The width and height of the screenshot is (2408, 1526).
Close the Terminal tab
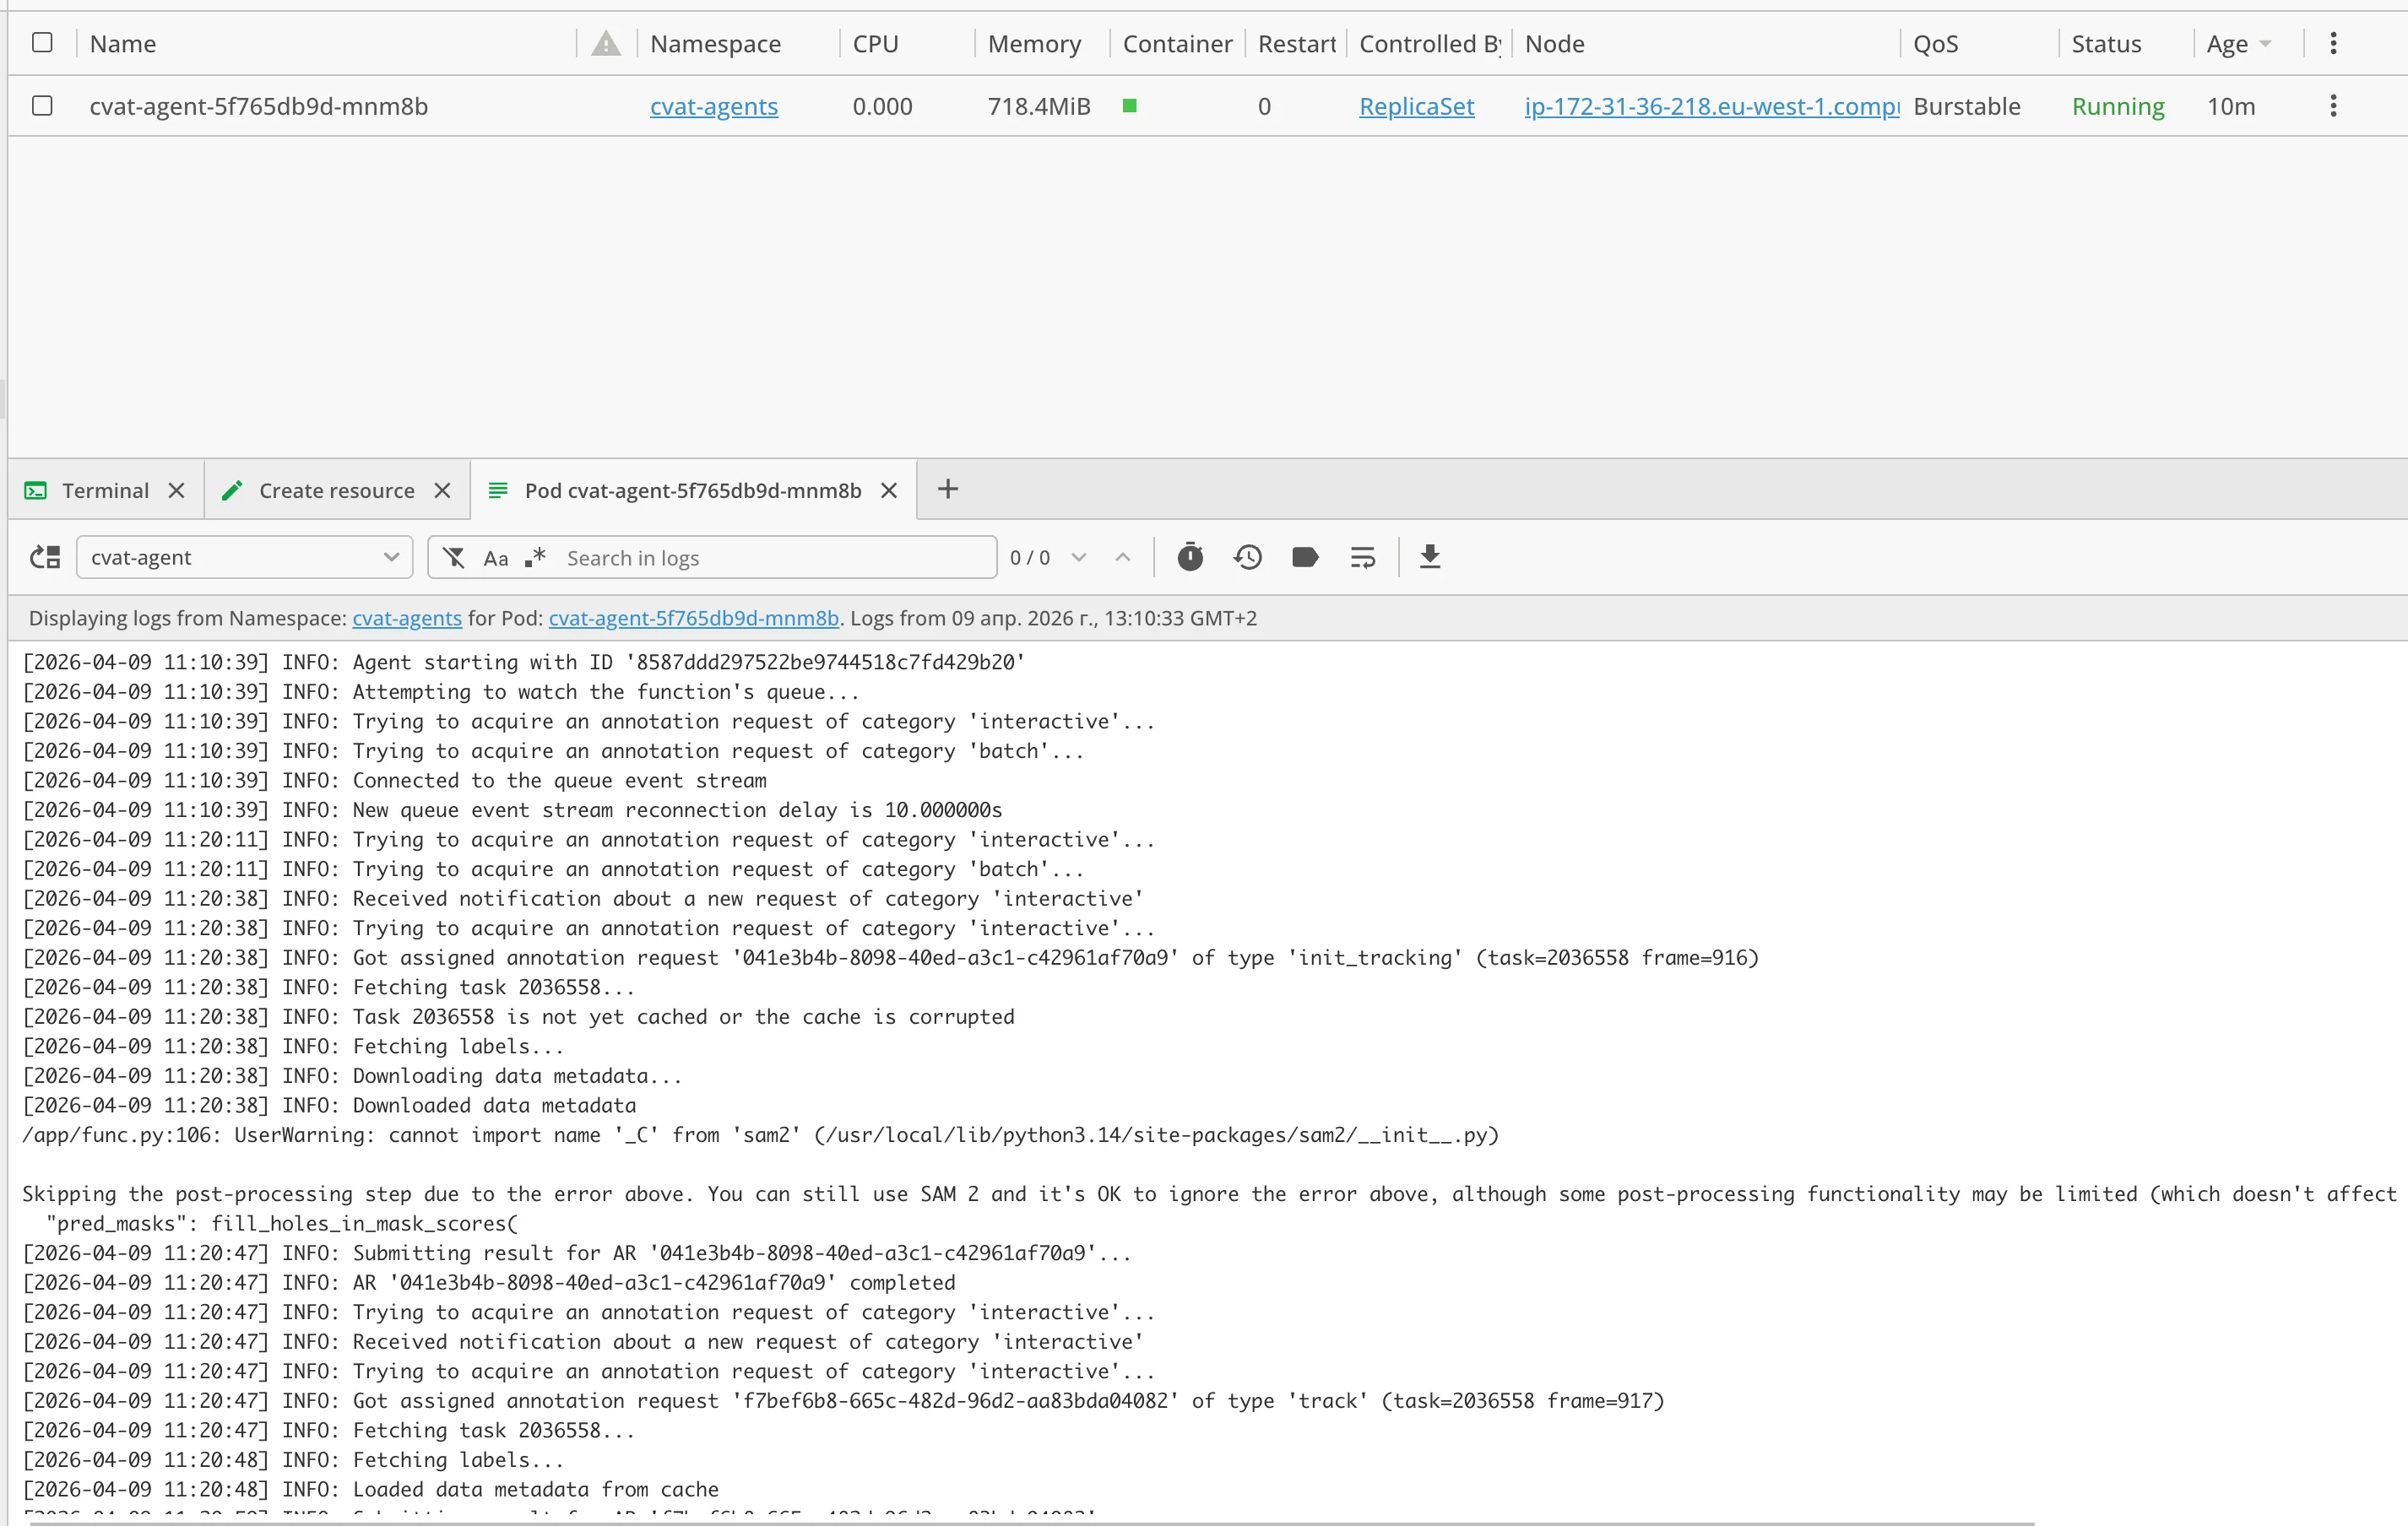(x=176, y=490)
